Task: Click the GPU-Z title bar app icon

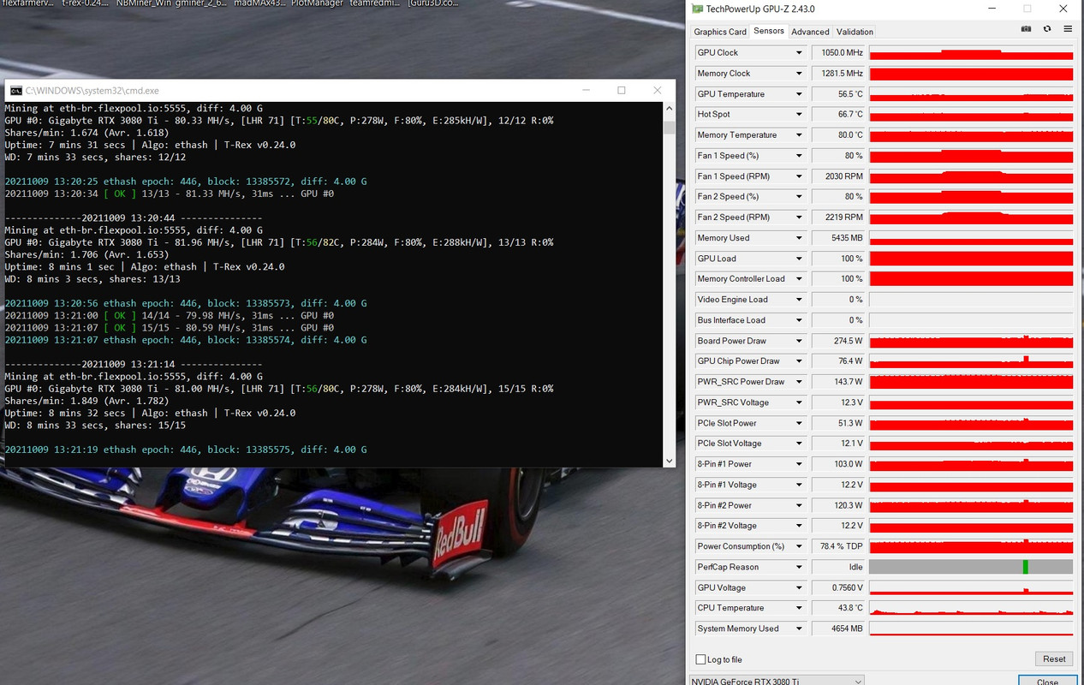Action: (x=697, y=9)
